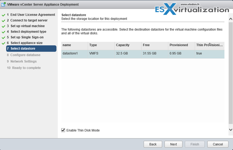This screenshot has width=233, height=150.
Task: Sort by the Free column header
Action: [x=155, y=46]
